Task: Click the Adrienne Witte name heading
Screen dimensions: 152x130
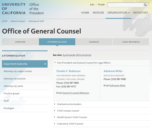Action: coord(113,71)
